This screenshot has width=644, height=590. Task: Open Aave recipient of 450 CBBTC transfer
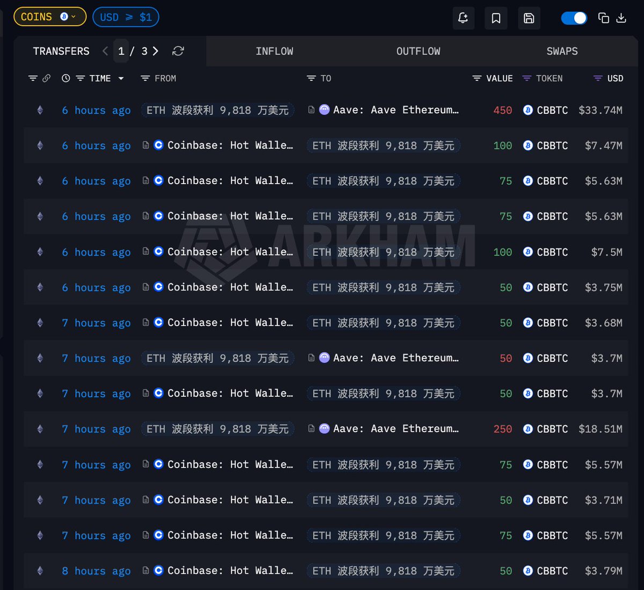pos(395,110)
